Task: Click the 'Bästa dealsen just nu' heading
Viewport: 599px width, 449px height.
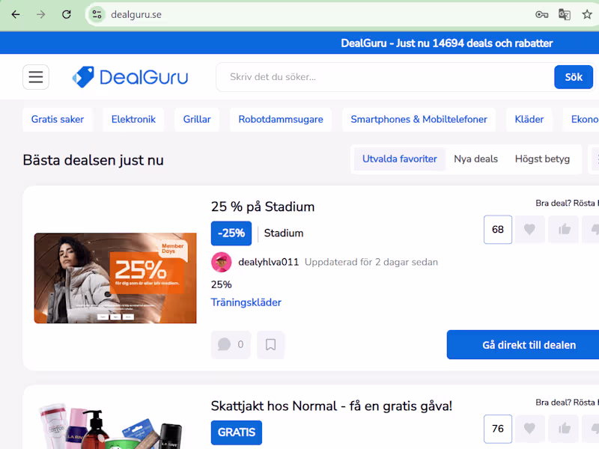Action: [93, 160]
